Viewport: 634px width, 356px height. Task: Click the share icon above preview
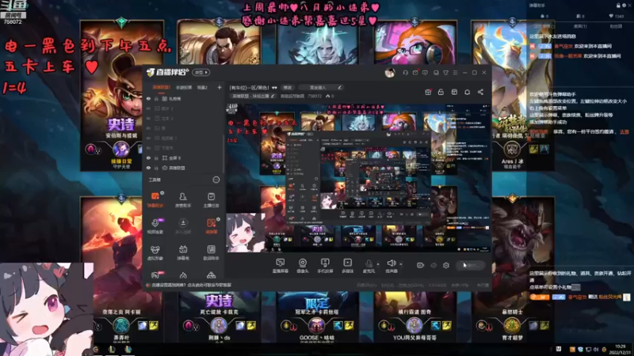[x=480, y=92]
